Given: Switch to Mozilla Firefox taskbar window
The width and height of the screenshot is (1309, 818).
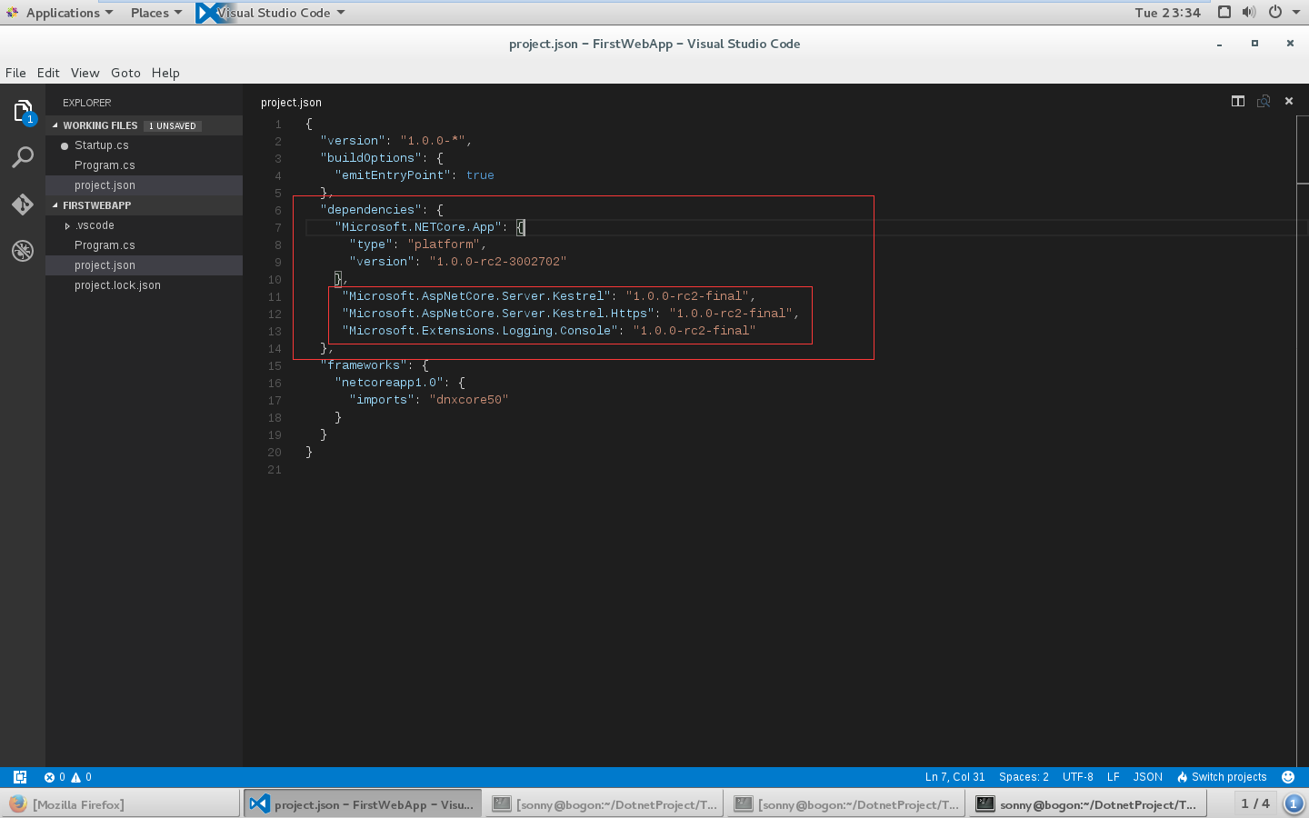Looking at the screenshot, I should click(x=120, y=803).
